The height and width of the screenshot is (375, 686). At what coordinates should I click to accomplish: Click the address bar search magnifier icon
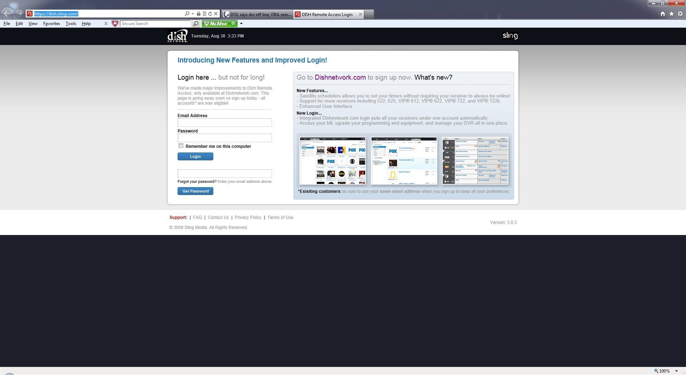pyautogui.click(x=187, y=14)
